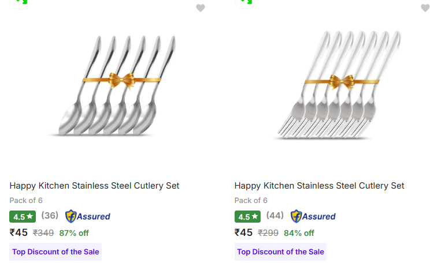Screen dimensions: 434x263
Task: Open the Happy Kitchen spoon set title link
Action: tap(94, 186)
